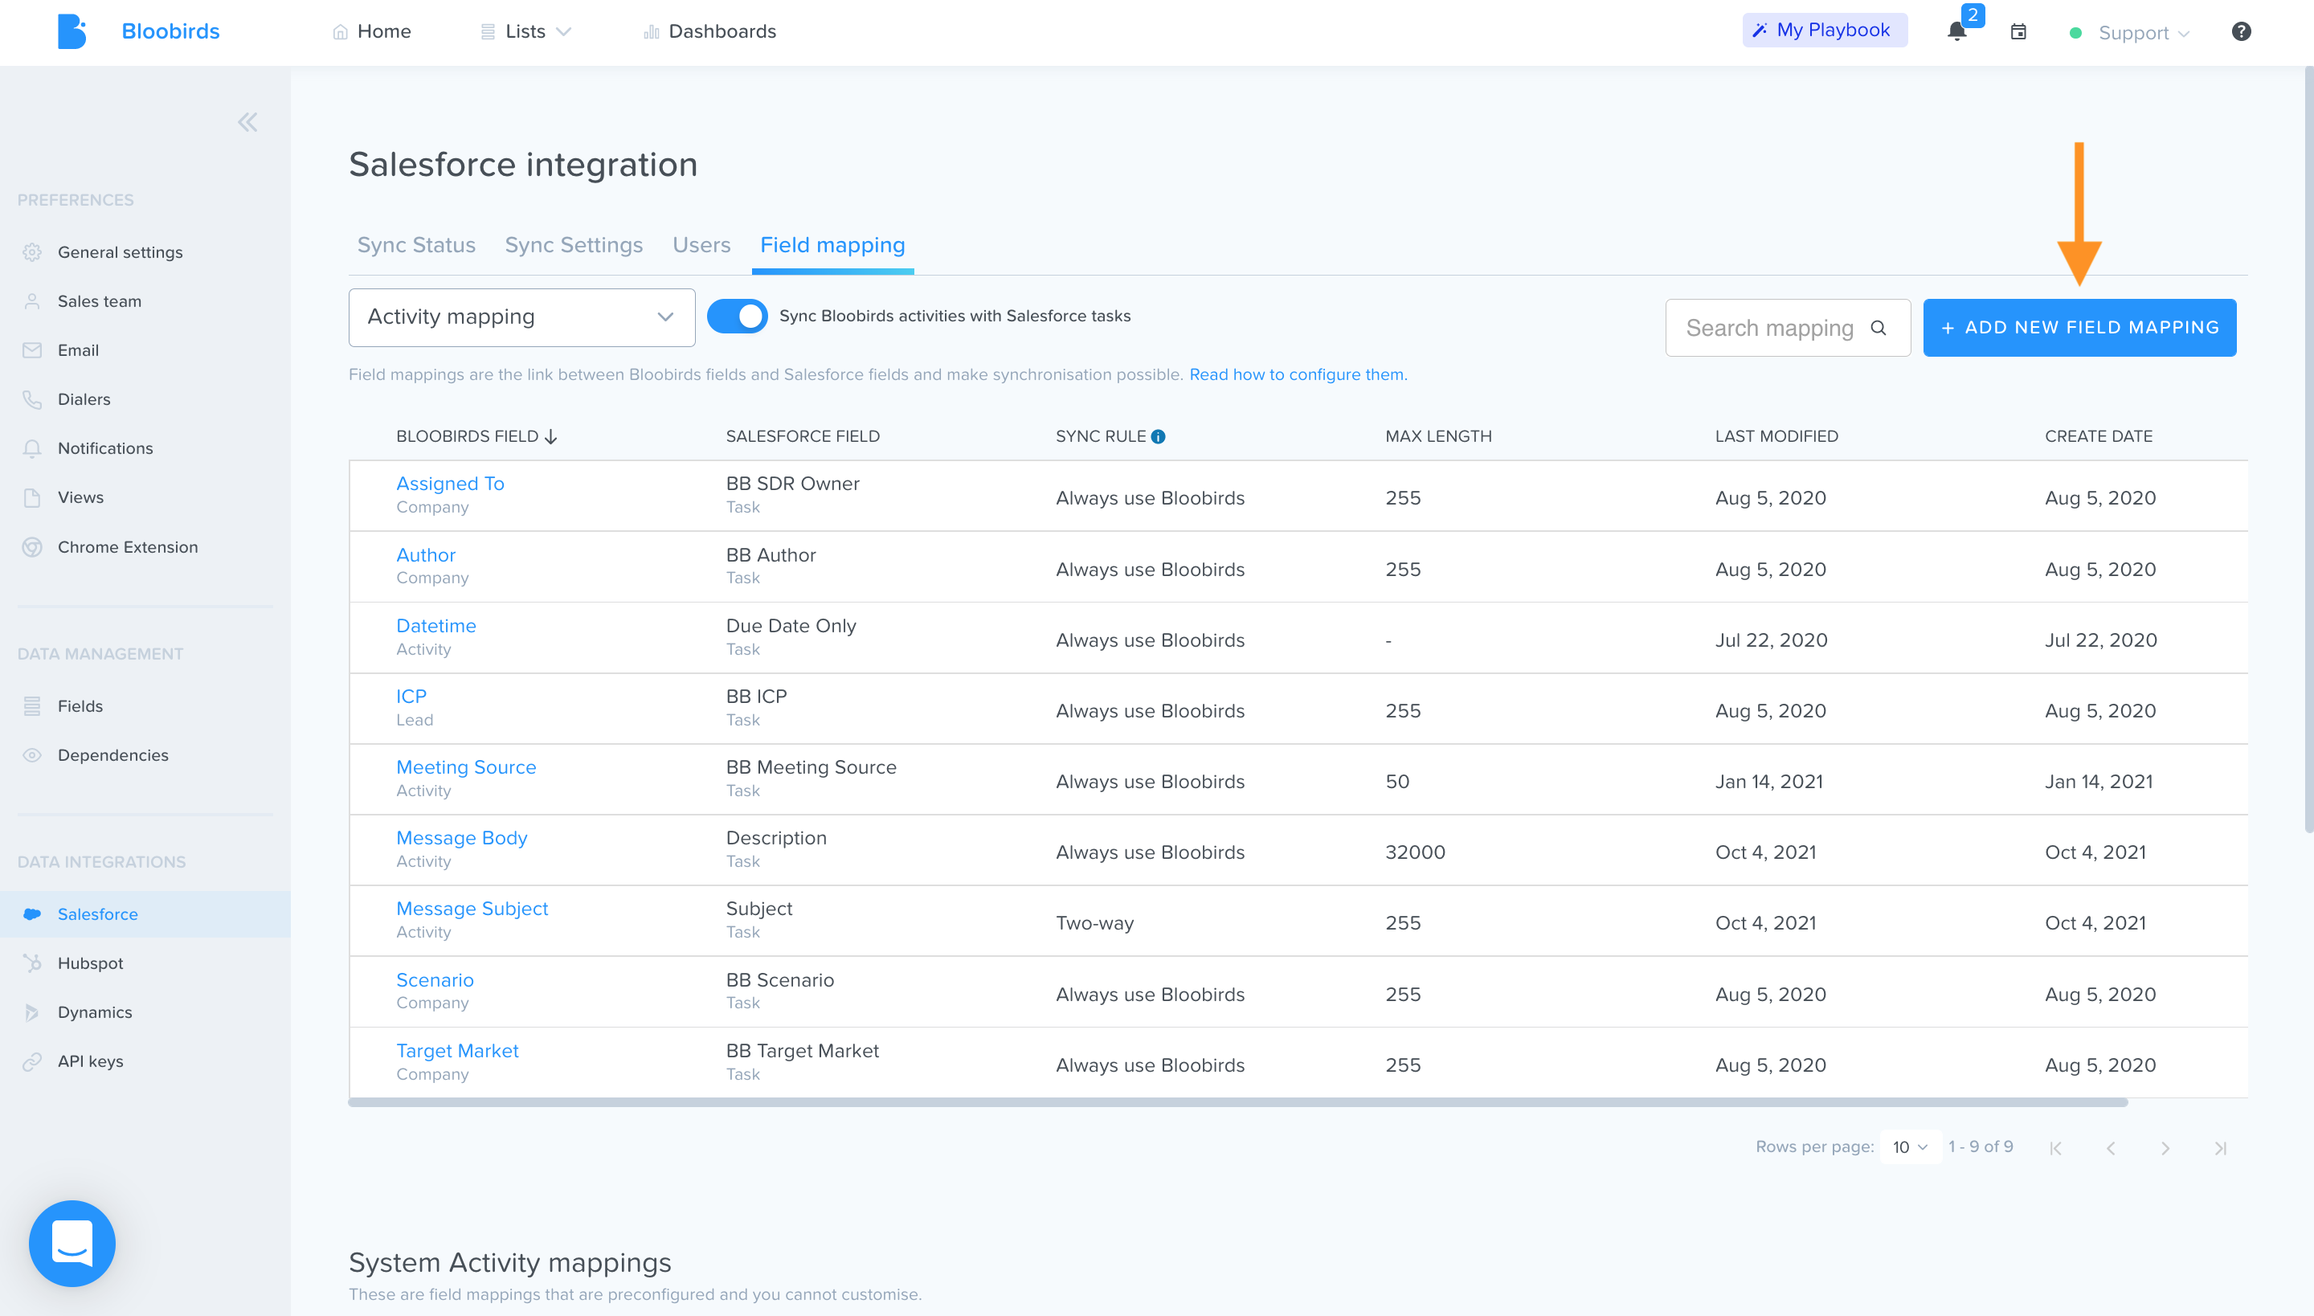Open the notifications bell icon
This screenshot has height=1316, width=2314.
coord(1957,31)
